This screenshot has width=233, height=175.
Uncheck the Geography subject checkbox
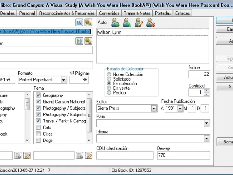(x=38, y=95)
